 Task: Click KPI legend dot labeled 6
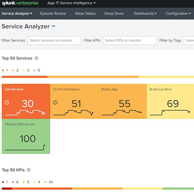click(x=13, y=182)
